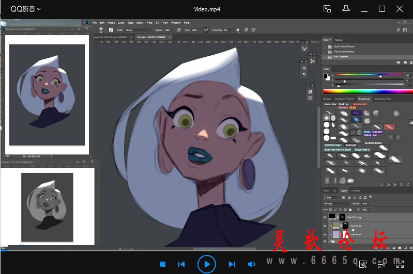
Task: Toggle pressure for size icon
Action: [x=246, y=30]
